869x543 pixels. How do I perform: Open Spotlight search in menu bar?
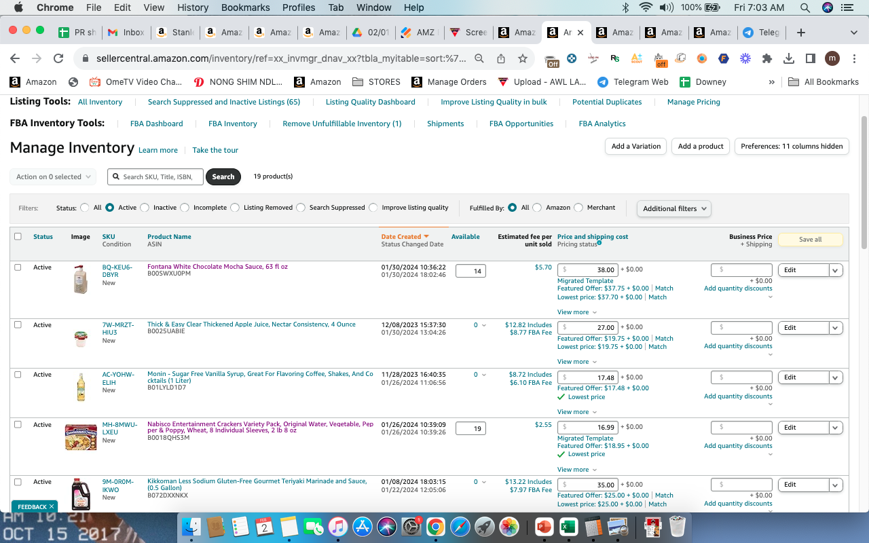click(805, 7)
